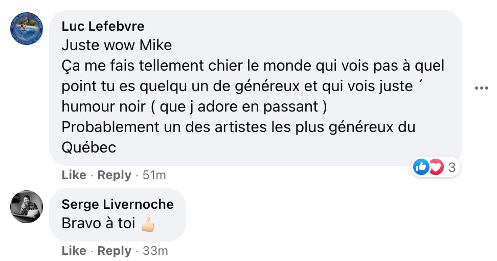This screenshot has width=497, height=261.
Task: Reply to Serge Livernoche's comment
Action: point(115,251)
